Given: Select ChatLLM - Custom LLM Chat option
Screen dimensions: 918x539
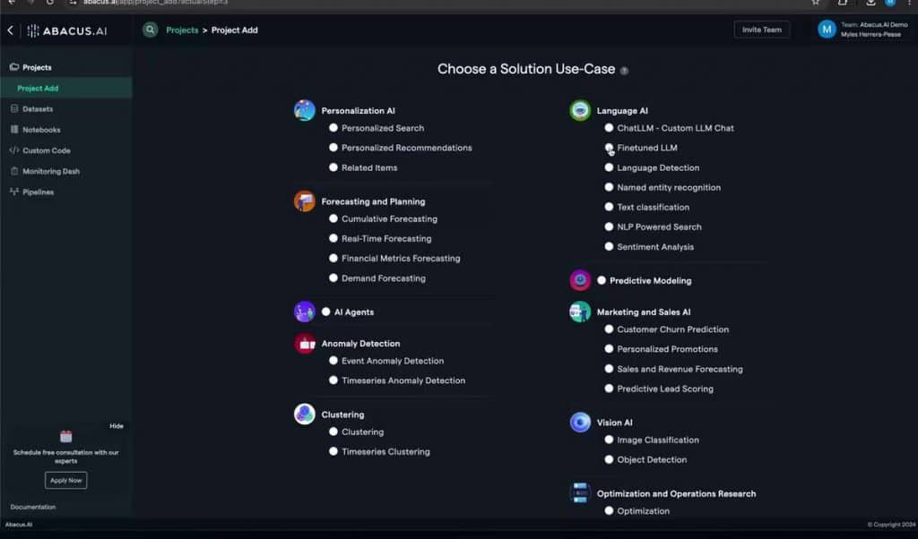Looking at the screenshot, I should [609, 128].
